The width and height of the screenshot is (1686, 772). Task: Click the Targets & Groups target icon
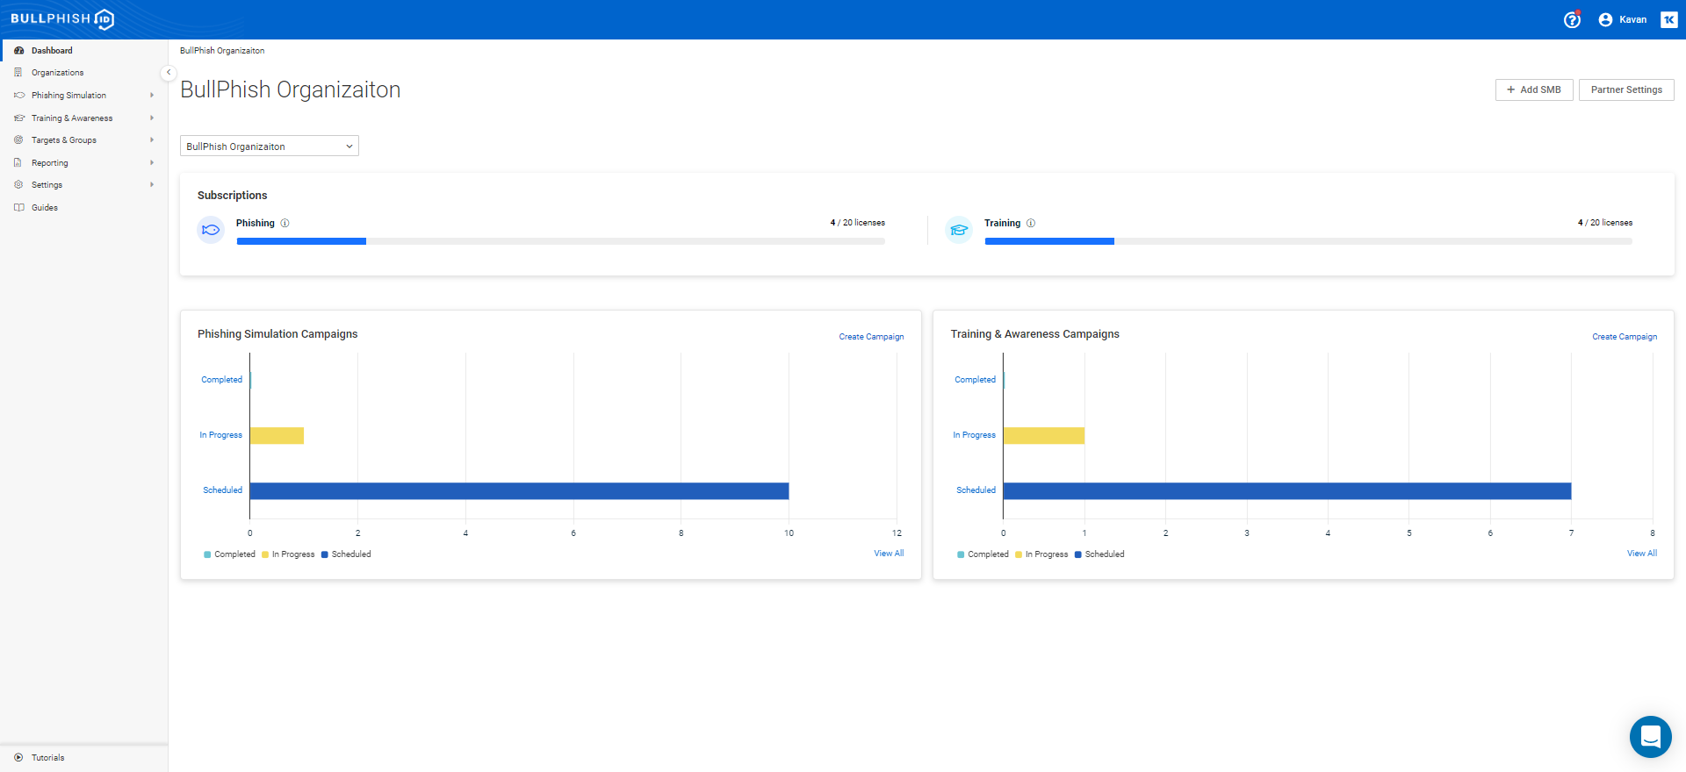(x=18, y=140)
